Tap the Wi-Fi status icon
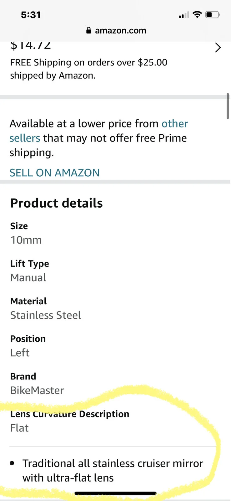 [197, 14]
